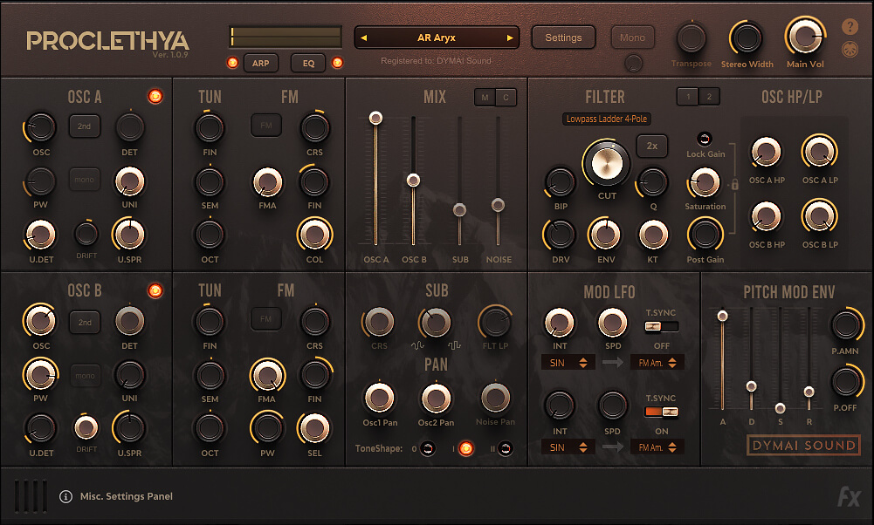Screen dimensions: 874x525
Task: Select ToneShape mode II
Action: (x=505, y=449)
